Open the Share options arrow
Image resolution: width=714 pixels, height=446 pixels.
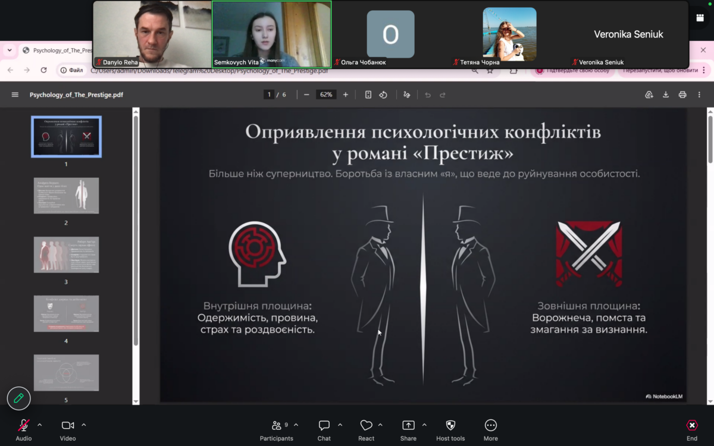coord(424,425)
